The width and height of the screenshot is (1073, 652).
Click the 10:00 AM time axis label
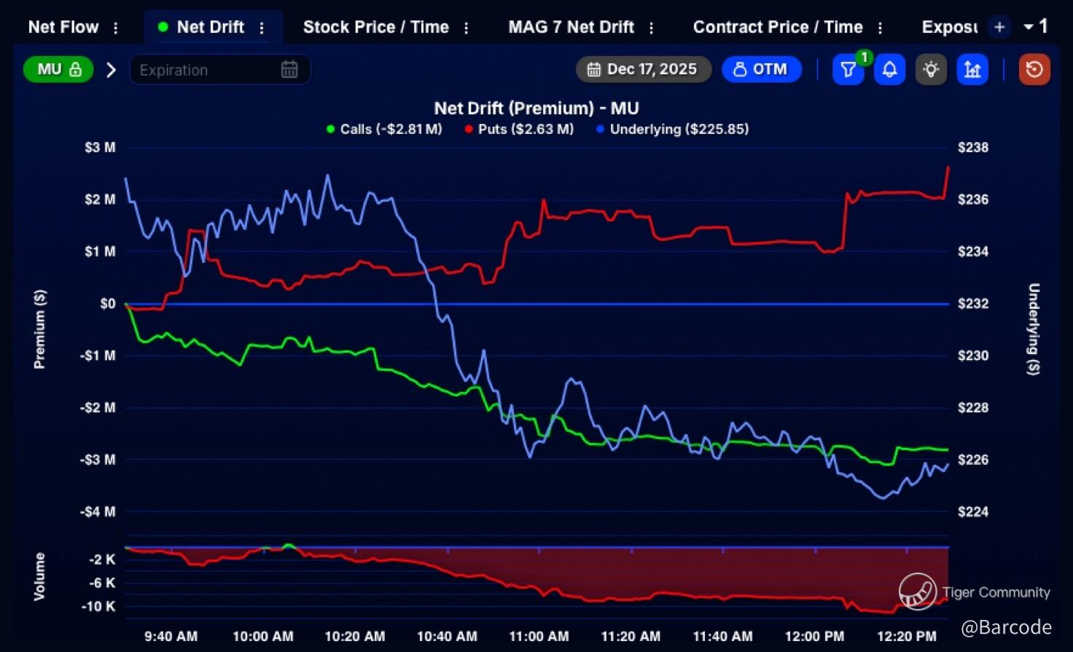[263, 636]
